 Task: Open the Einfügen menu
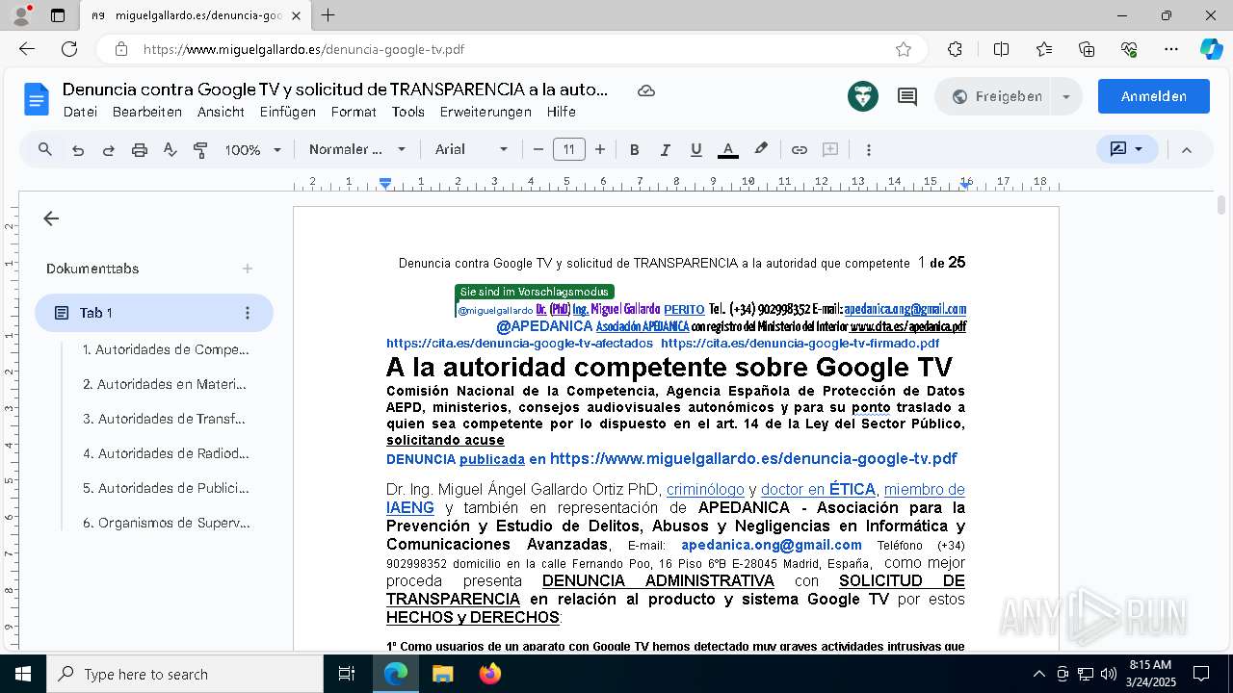(x=288, y=112)
